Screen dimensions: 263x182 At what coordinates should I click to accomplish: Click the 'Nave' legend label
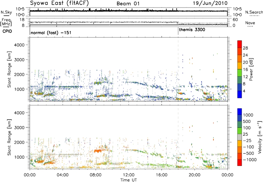pos(250,23)
